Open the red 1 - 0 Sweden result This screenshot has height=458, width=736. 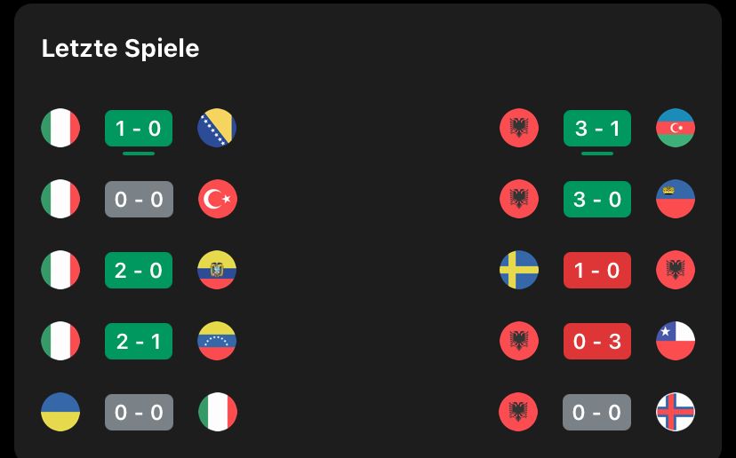597,270
